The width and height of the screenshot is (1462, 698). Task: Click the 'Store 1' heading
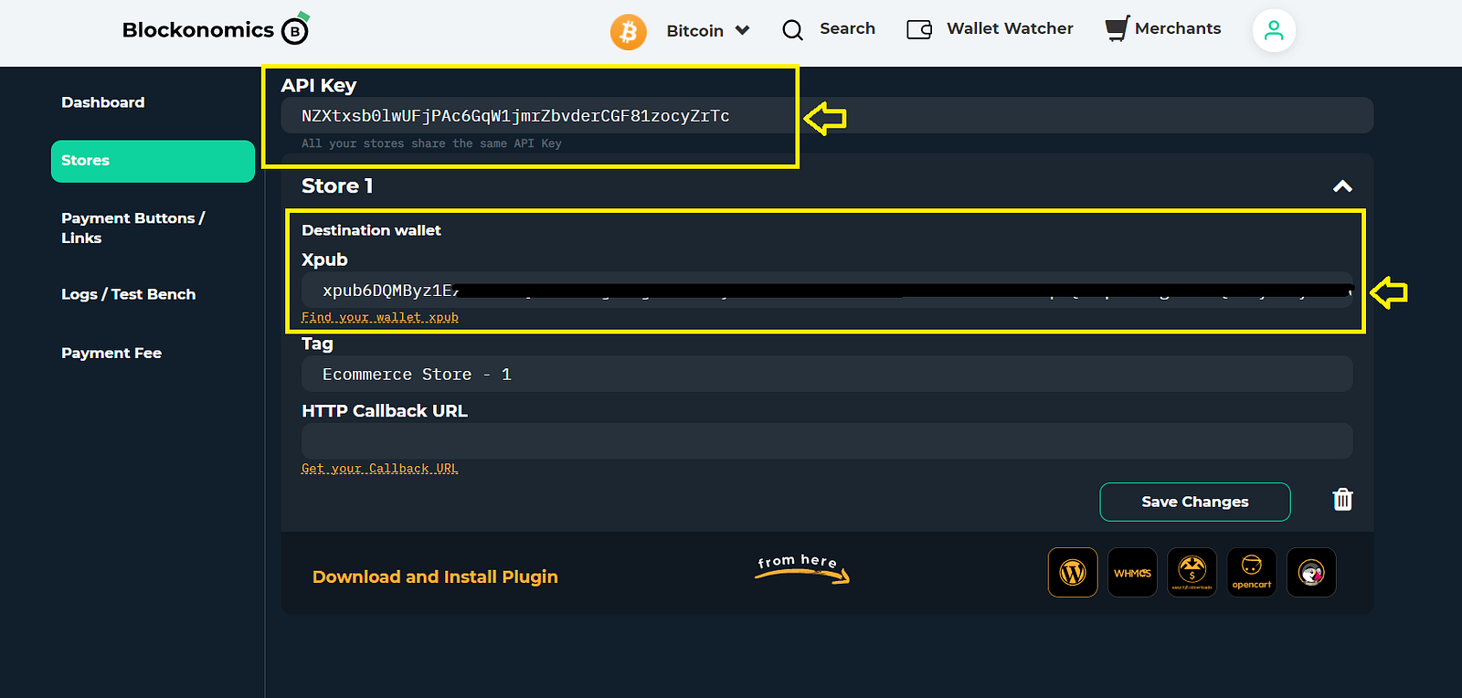pos(337,186)
